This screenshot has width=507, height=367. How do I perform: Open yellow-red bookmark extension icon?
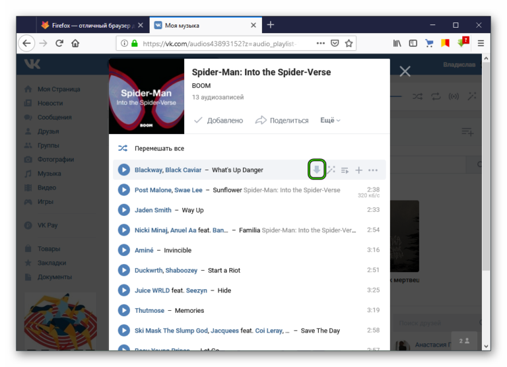tap(445, 44)
